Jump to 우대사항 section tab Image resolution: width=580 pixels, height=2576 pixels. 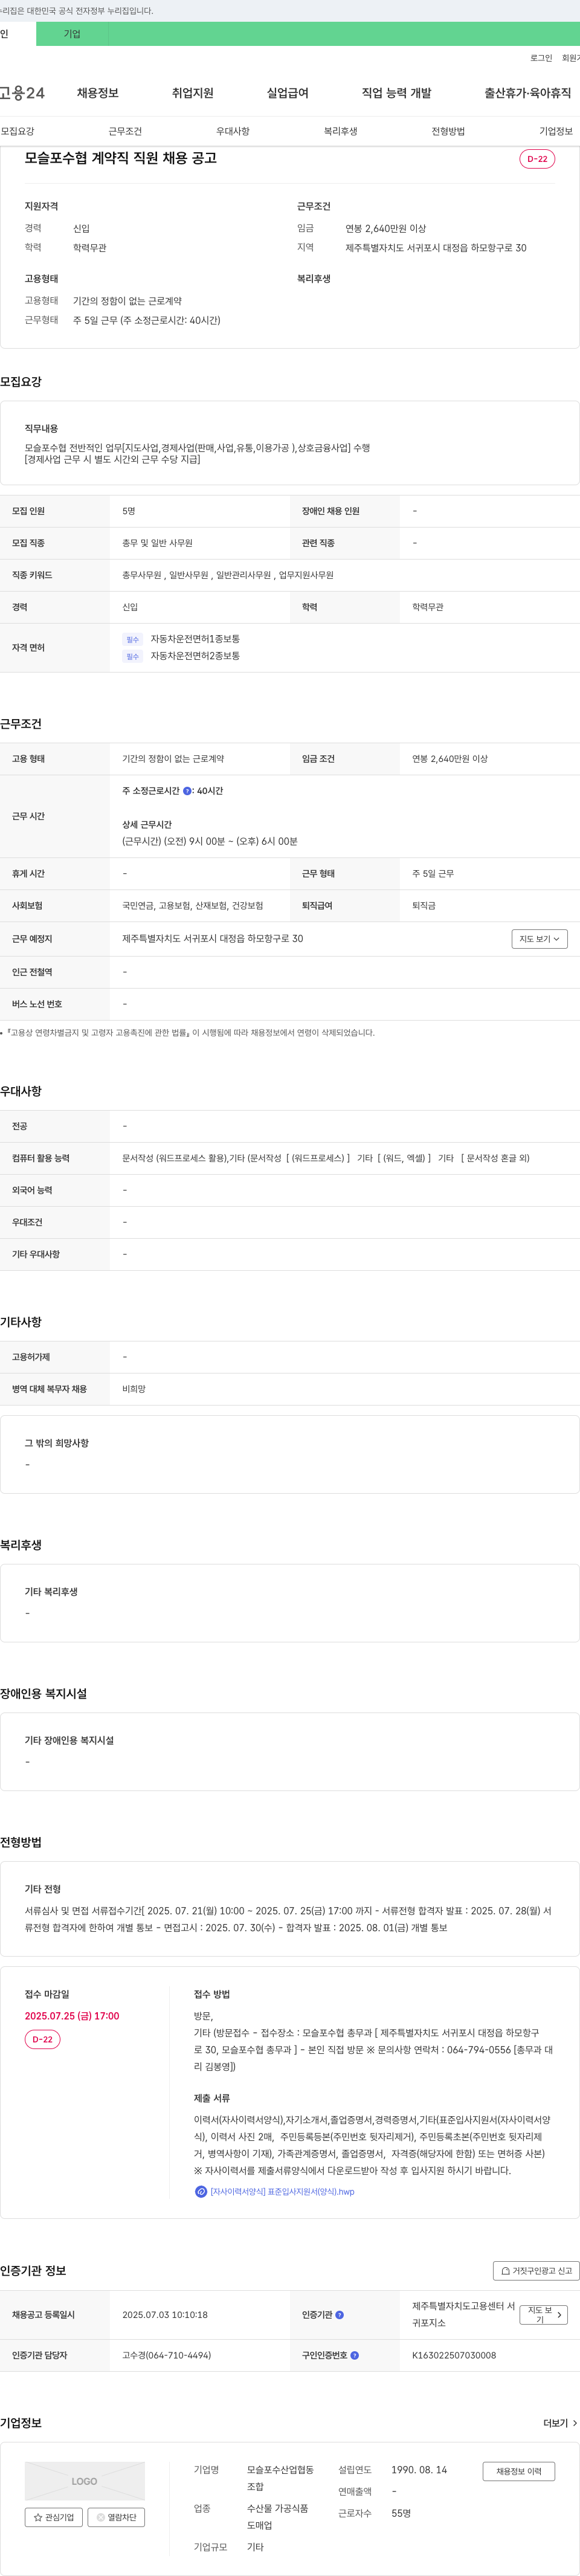[233, 131]
